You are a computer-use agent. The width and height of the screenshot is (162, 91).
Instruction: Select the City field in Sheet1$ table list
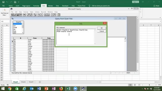[14, 29]
